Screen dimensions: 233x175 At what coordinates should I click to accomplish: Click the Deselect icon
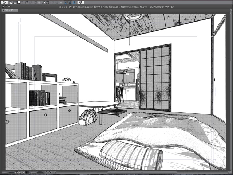(53, 3)
